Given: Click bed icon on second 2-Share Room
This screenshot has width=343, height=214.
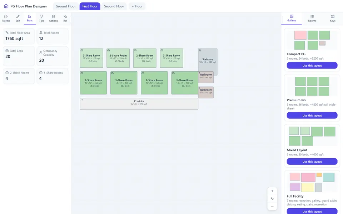Looking at the screenshot, I should coord(109,50).
